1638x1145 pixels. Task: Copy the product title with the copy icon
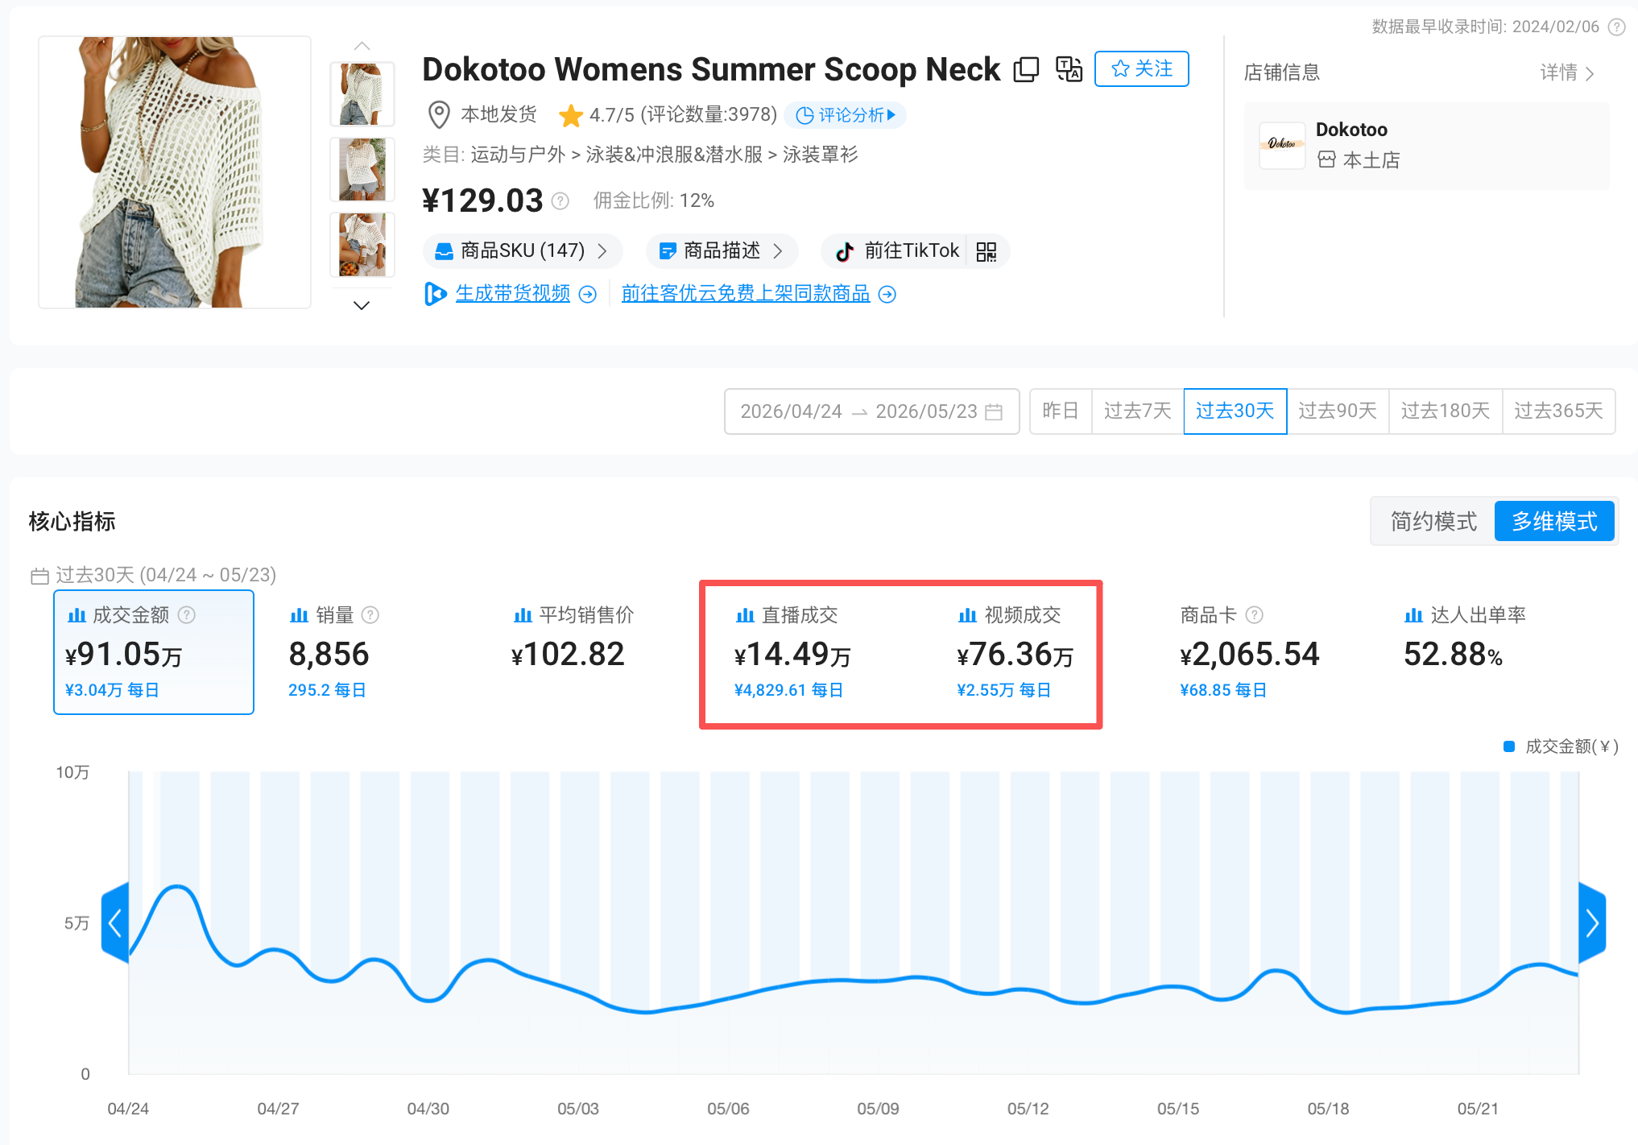[x=1026, y=70]
